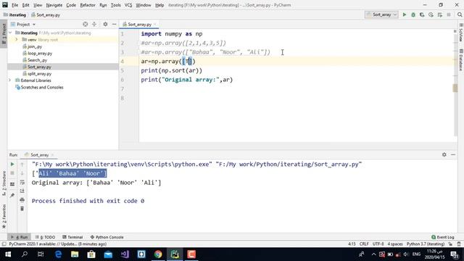Viewport: 464px width, 261px height.
Task: Open the Event Log
Action: 443,237
